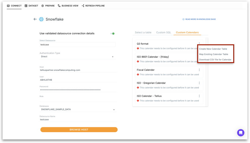
Task: Click the Host input field
Action: click(78, 70)
